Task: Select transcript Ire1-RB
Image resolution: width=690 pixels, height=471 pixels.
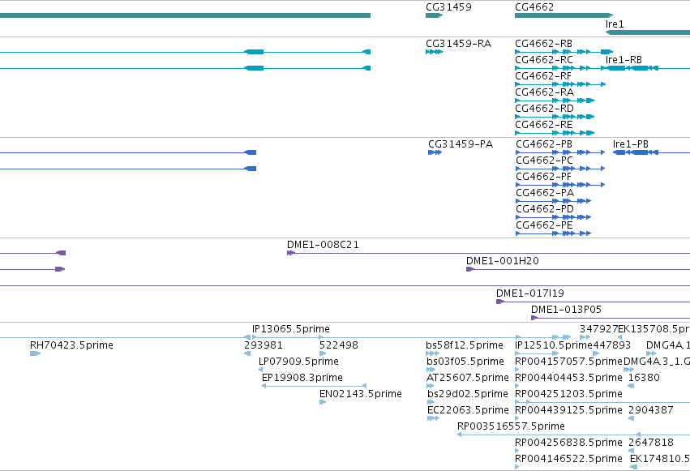Action: tap(624, 60)
